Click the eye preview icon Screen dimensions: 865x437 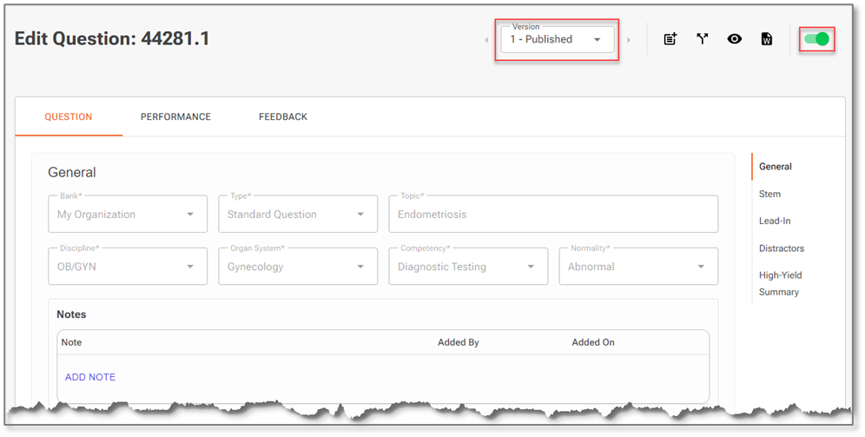click(x=734, y=39)
